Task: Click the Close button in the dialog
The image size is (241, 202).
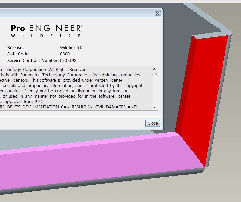Action: [153, 123]
